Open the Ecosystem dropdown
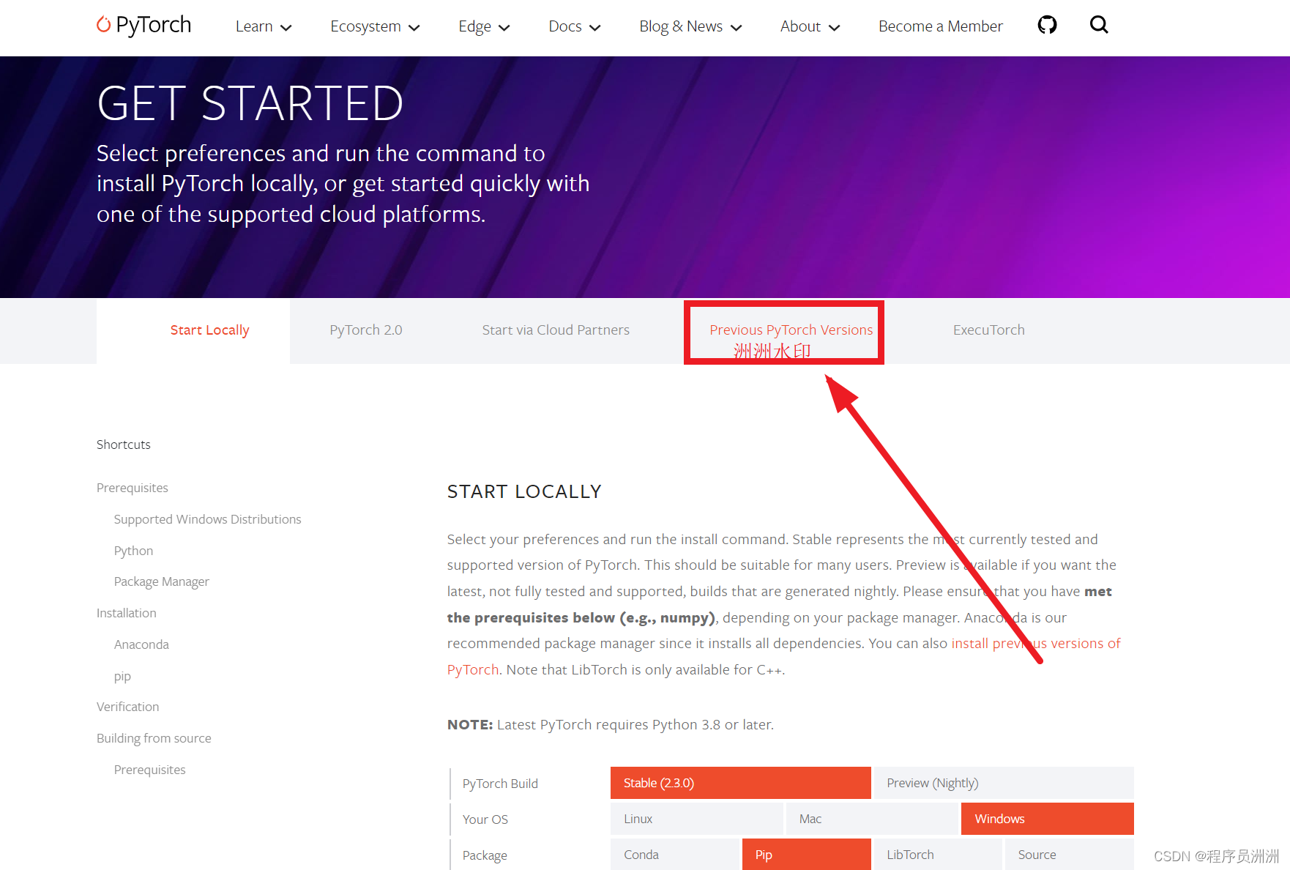The image size is (1290, 870). coord(375,26)
